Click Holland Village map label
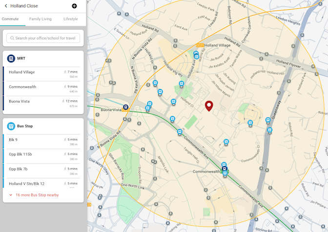Screen dimensions: 328x232 pyautogui.click(x=217, y=45)
